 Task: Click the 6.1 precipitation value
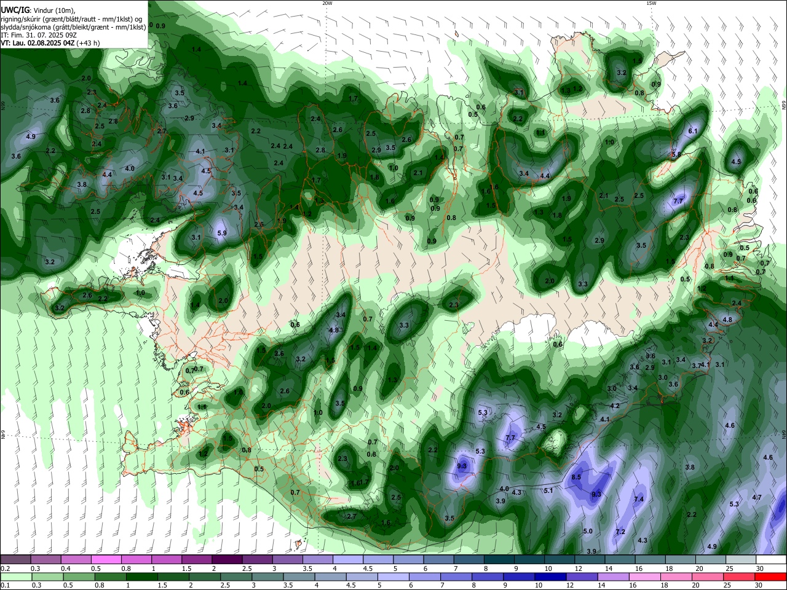(692, 131)
